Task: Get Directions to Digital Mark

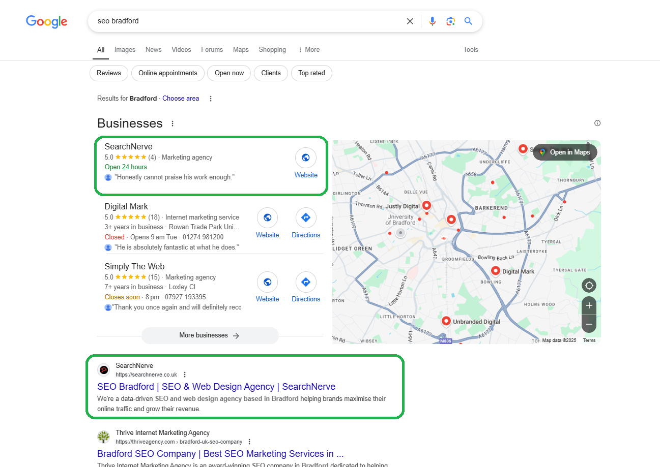Action: [x=306, y=218]
